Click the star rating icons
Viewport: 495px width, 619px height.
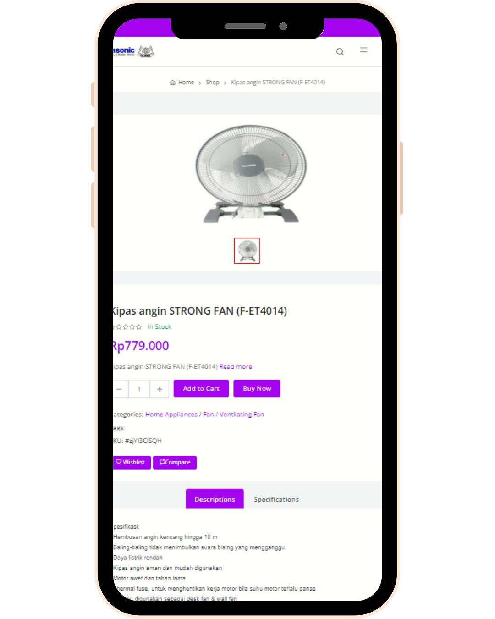click(x=127, y=327)
